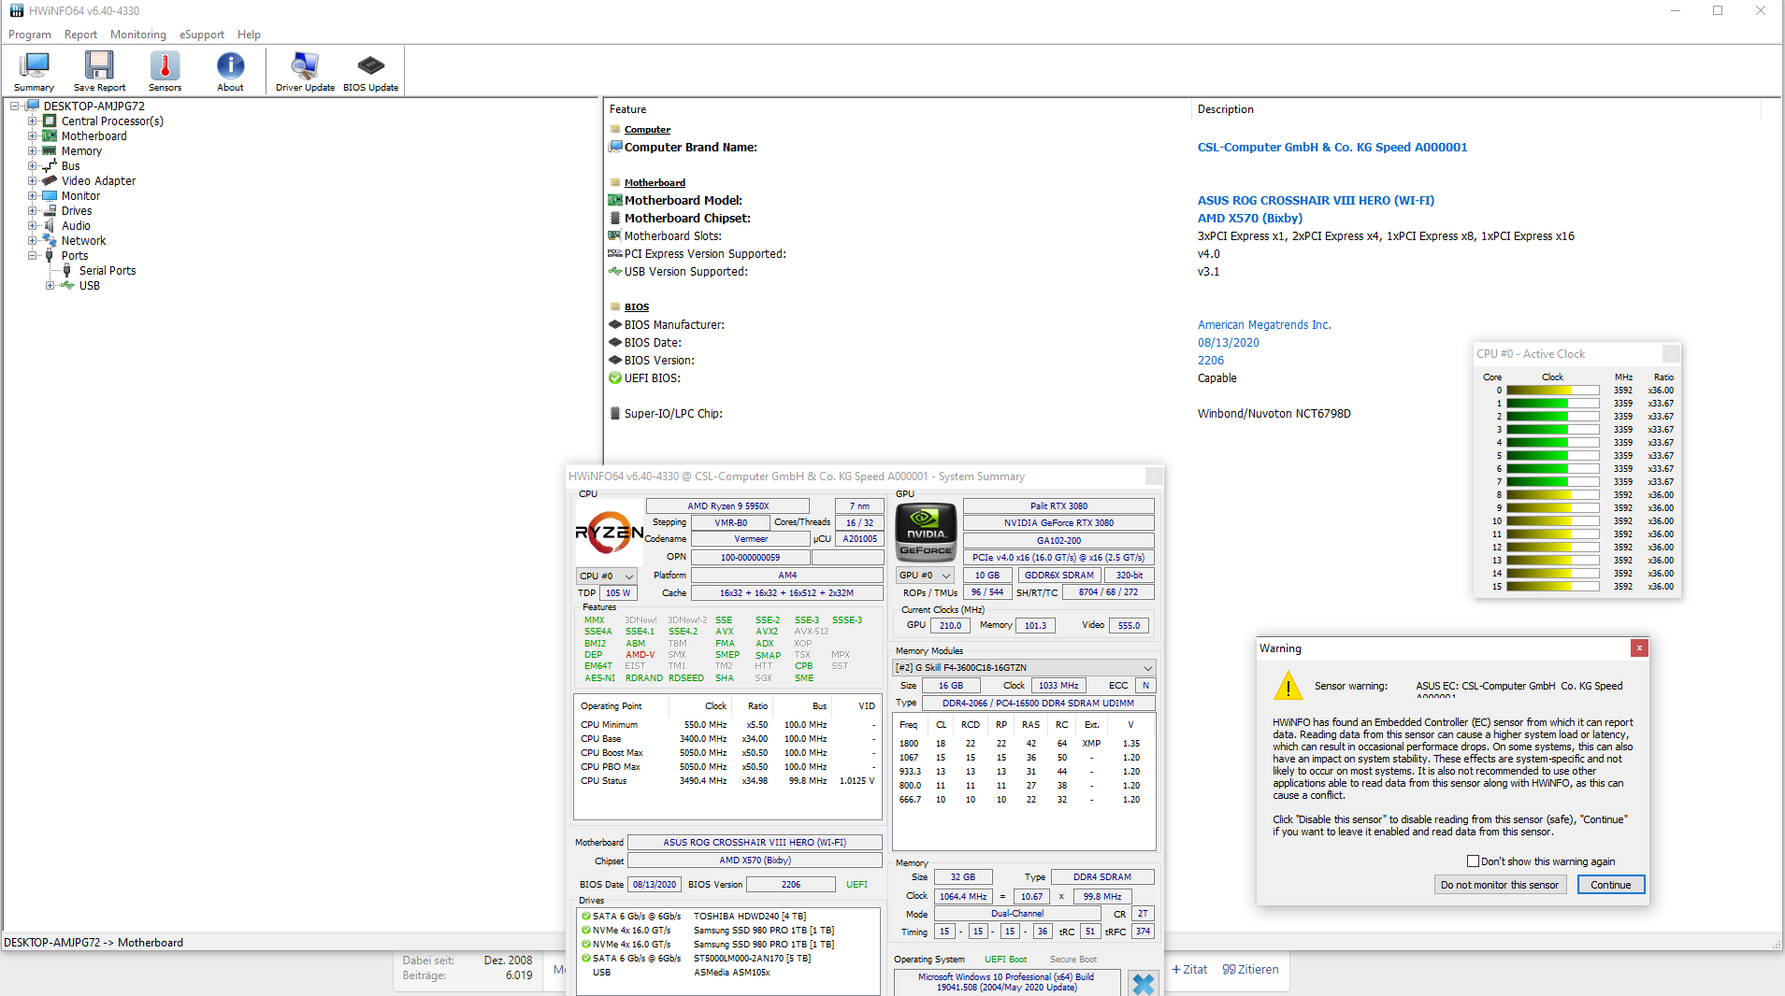Select DESKTOP-AMJPG72 root tree item
The height and width of the screenshot is (996, 1785).
[94, 107]
